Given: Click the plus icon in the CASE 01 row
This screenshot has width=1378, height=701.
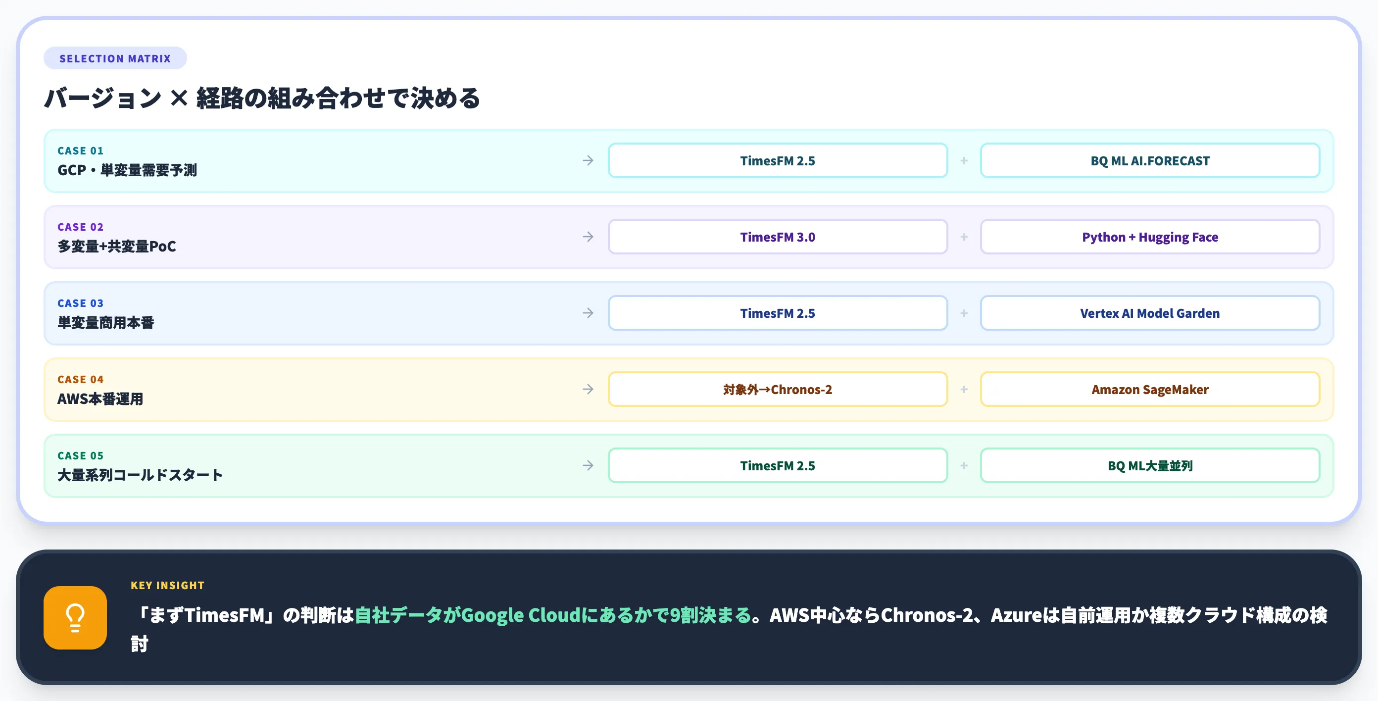Looking at the screenshot, I should tap(964, 160).
